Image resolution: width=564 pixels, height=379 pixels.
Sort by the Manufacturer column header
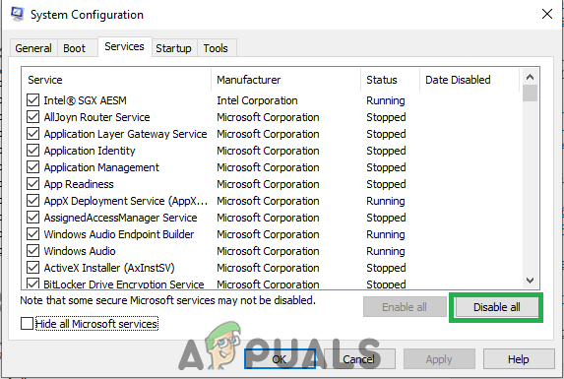[285, 80]
